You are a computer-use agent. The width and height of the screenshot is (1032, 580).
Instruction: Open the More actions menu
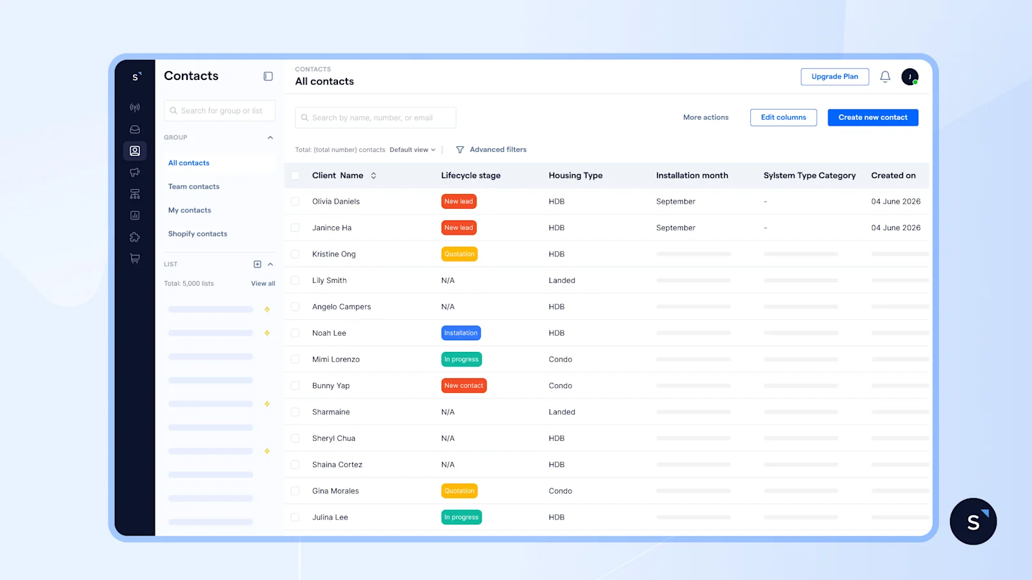pyautogui.click(x=706, y=117)
